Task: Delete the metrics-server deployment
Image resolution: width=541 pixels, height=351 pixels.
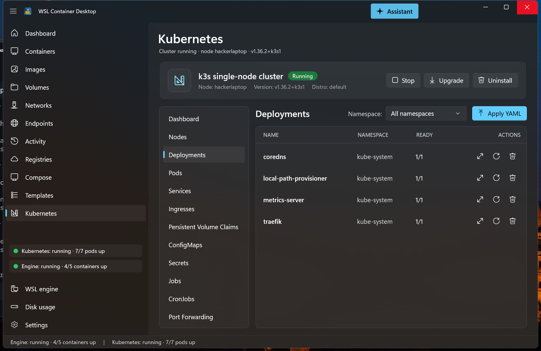Action: click(x=512, y=199)
